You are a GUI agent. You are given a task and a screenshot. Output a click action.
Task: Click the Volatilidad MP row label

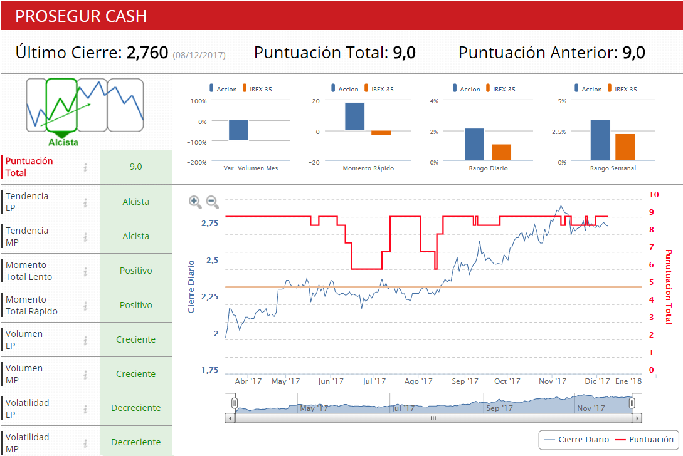pyautogui.click(x=27, y=443)
